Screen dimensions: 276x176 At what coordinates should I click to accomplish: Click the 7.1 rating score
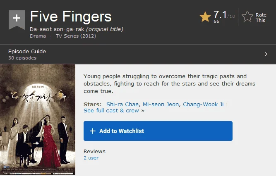pyautogui.click(x=220, y=14)
